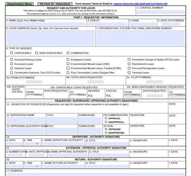Screen dimensions: 191x176
Task: Open the Attachments Menu button
Action: 19,4
